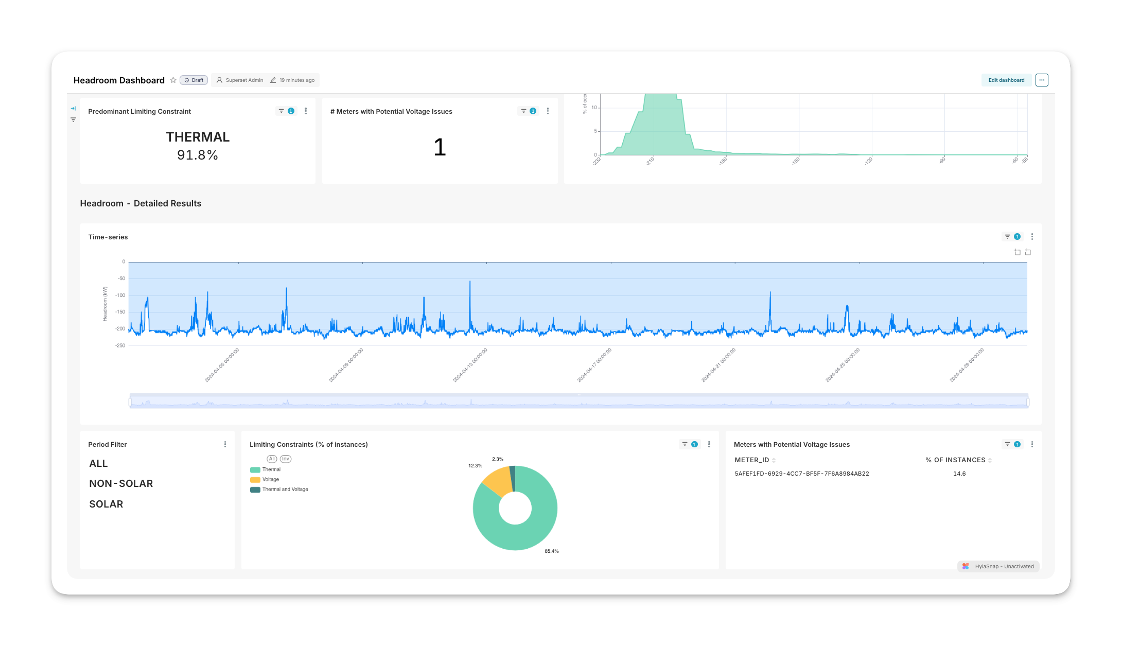Open applied filters badge on Limiting Constraints chart

[x=690, y=444]
